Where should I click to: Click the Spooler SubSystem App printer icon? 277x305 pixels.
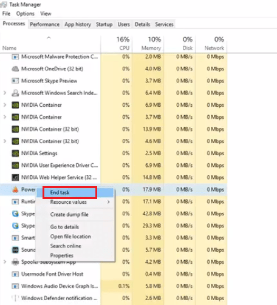(15, 262)
